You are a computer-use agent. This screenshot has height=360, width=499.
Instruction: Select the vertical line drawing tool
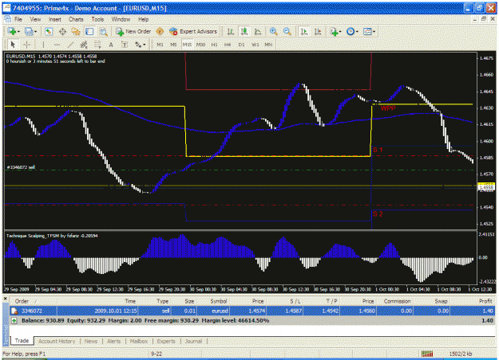point(43,45)
